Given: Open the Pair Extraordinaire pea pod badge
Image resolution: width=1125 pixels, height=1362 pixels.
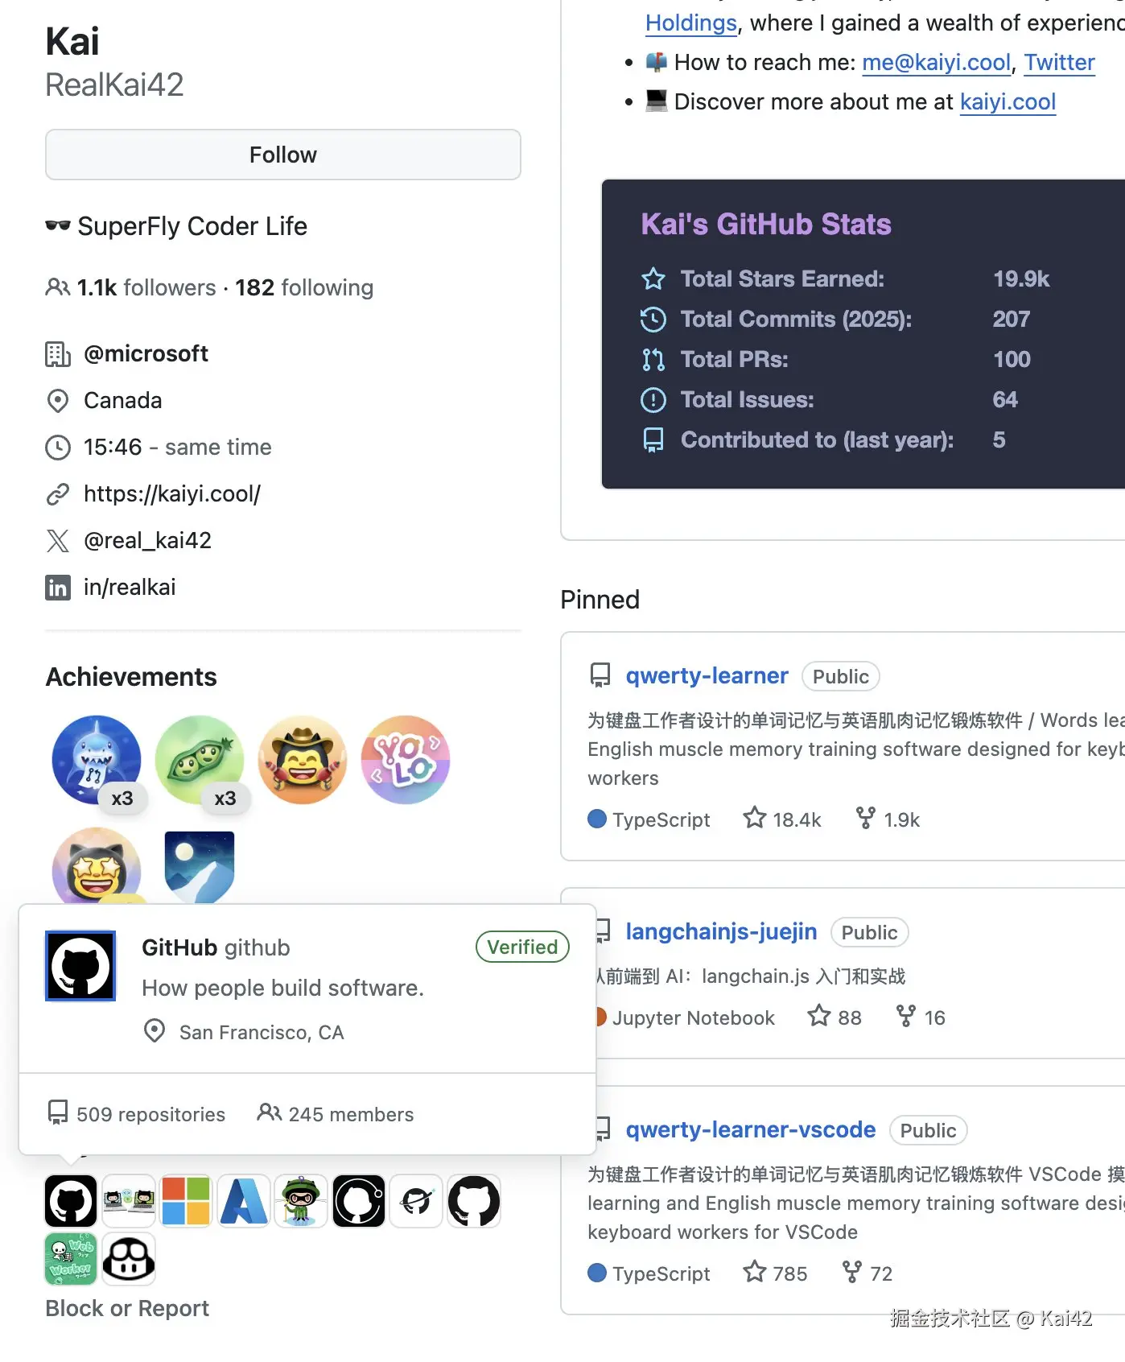Looking at the screenshot, I should pos(200,759).
